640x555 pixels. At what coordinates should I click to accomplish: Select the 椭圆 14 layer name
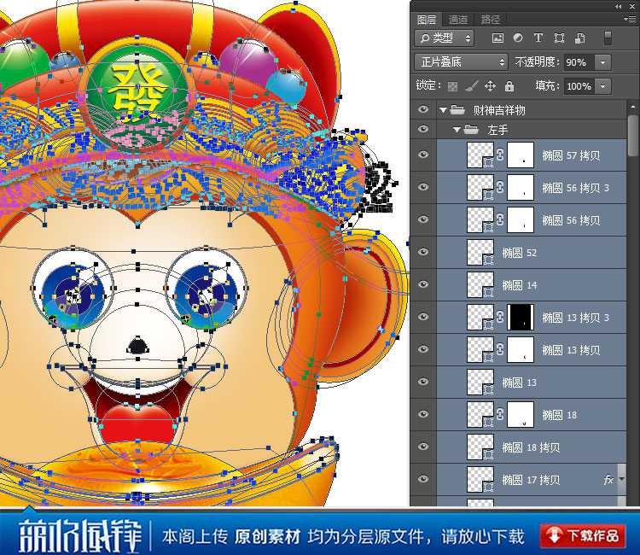click(519, 285)
